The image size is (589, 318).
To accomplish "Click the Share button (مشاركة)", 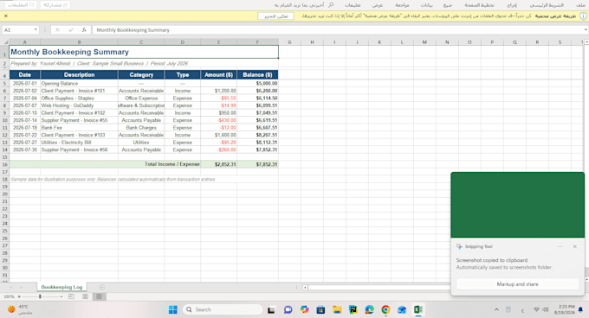I will point(55,5).
